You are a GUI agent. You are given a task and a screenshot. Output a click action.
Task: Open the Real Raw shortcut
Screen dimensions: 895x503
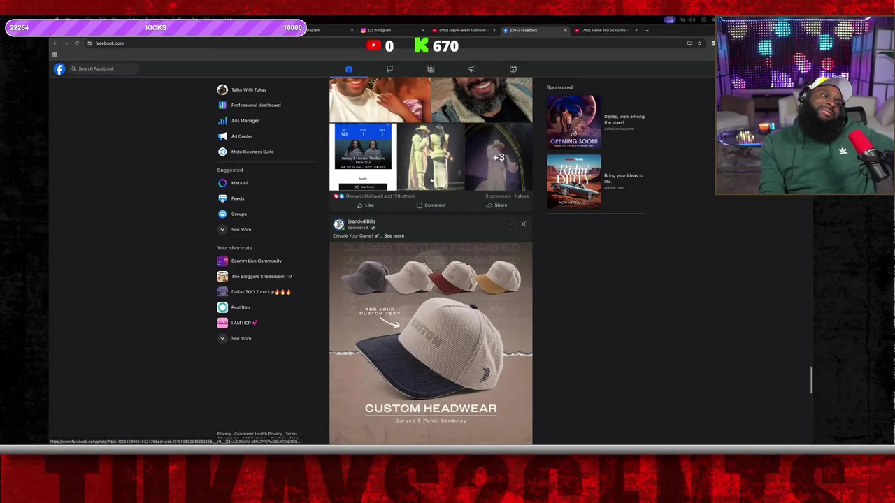241,307
